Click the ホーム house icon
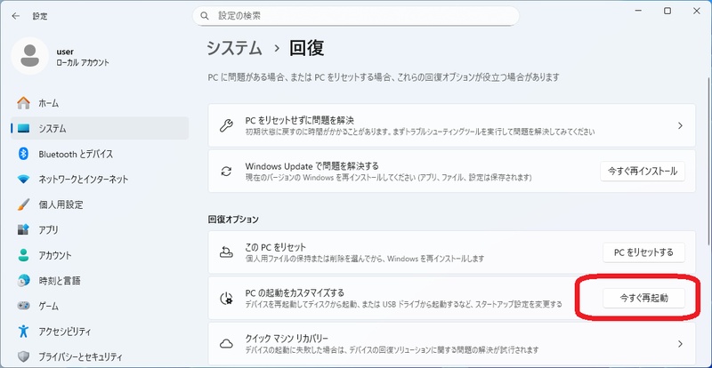Image resolution: width=712 pixels, height=368 pixels. (x=24, y=103)
